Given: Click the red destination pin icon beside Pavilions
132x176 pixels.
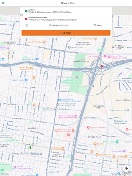Looking at the screenshot, I should pyautogui.click(x=26, y=19).
